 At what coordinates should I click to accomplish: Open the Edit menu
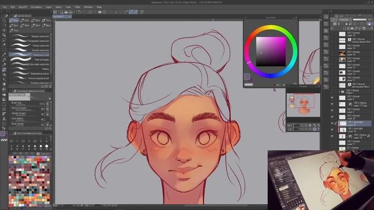pos(13,7)
